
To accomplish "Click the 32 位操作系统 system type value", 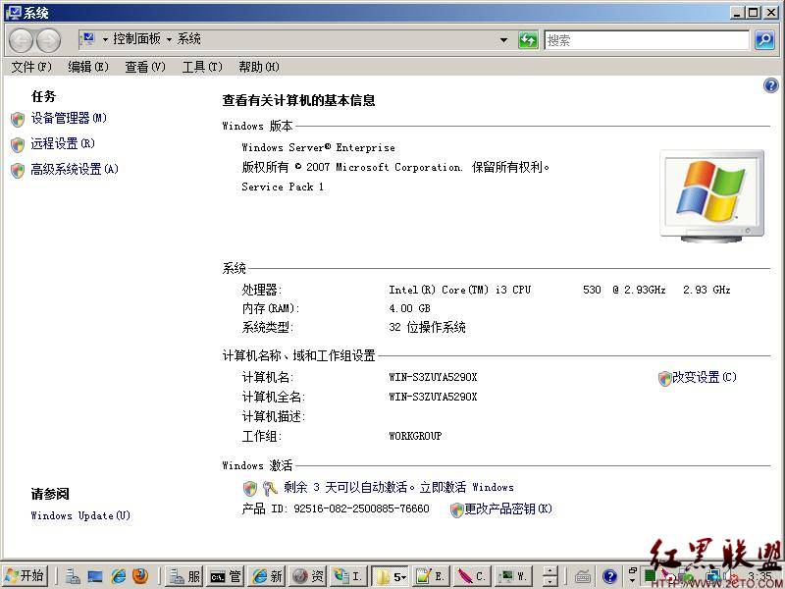I will coord(427,328).
